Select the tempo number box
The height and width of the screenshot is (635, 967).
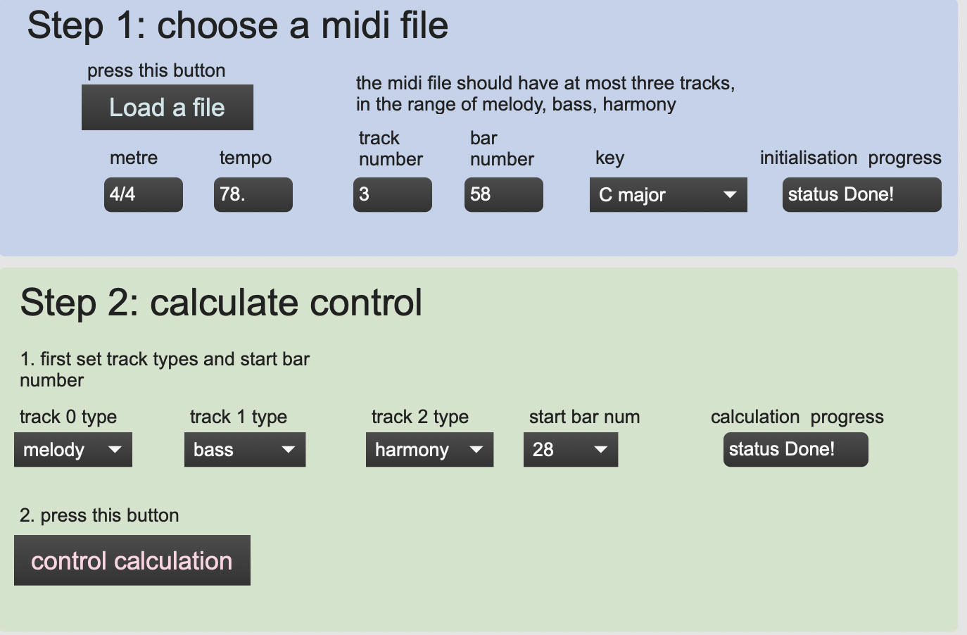pos(253,195)
